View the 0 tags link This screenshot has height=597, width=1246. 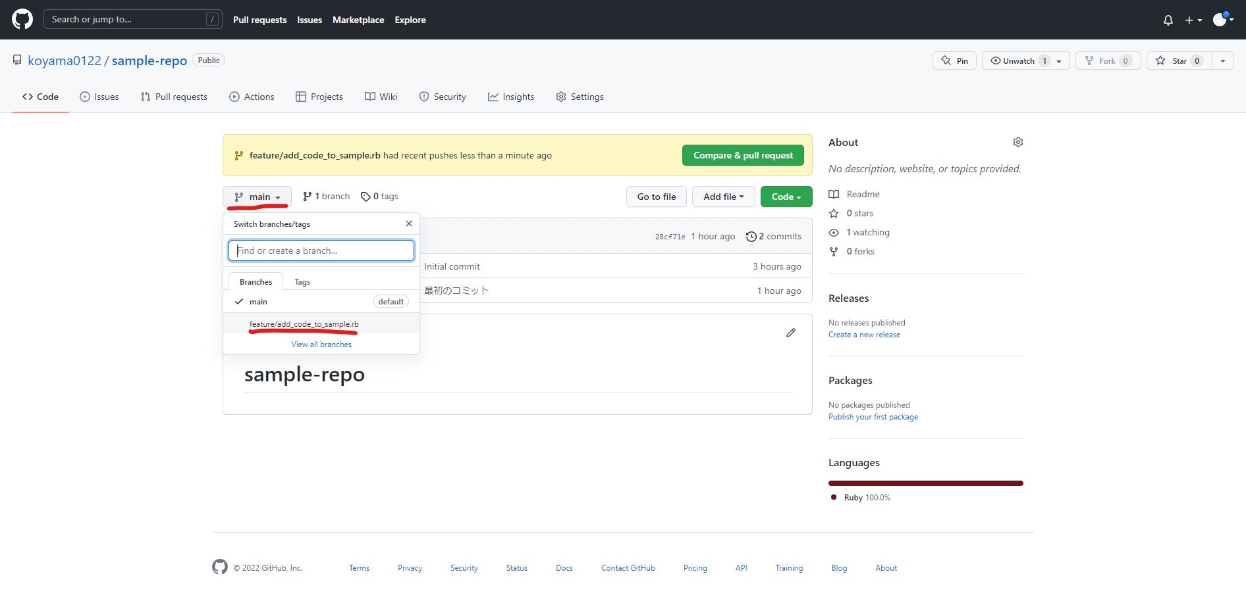coord(380,197)
